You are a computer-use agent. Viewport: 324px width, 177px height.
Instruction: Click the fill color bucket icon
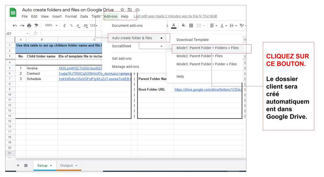[183, 26]
